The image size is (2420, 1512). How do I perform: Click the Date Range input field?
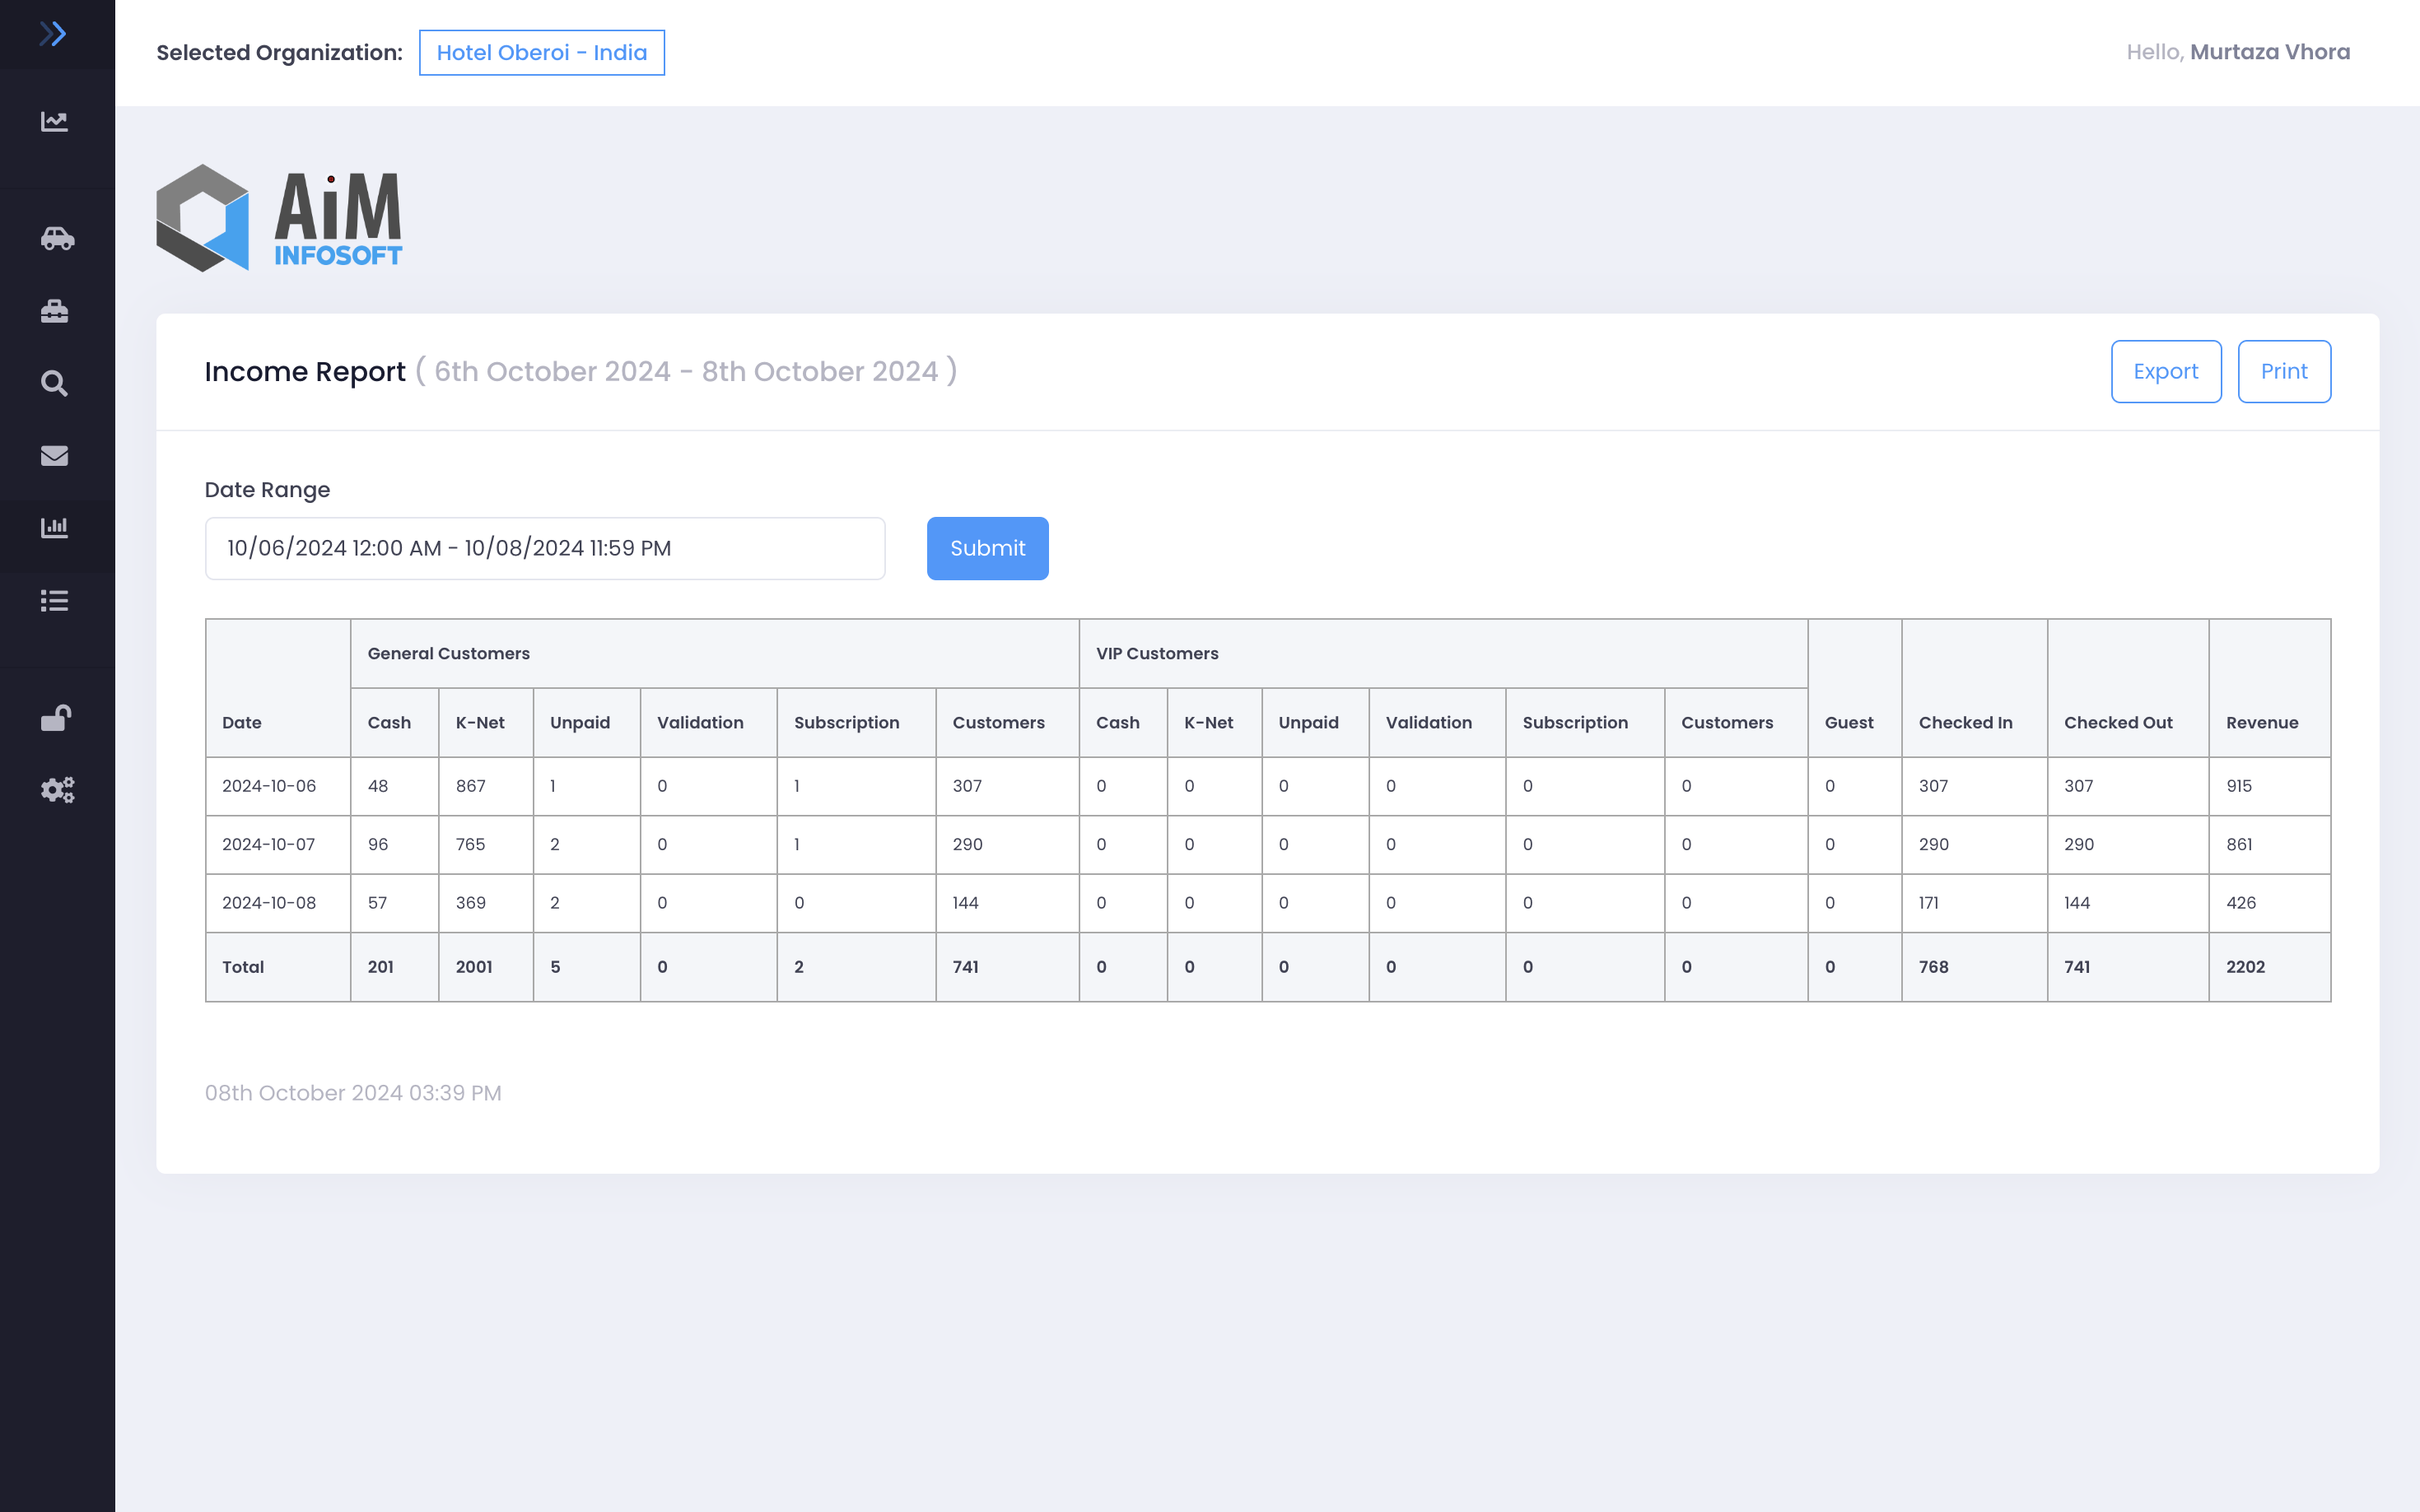(x=545, y=548)
